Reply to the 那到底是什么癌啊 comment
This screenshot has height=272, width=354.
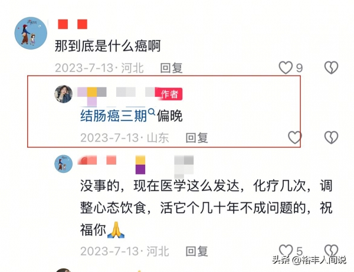pyautogui.click(x=171, y=68)
